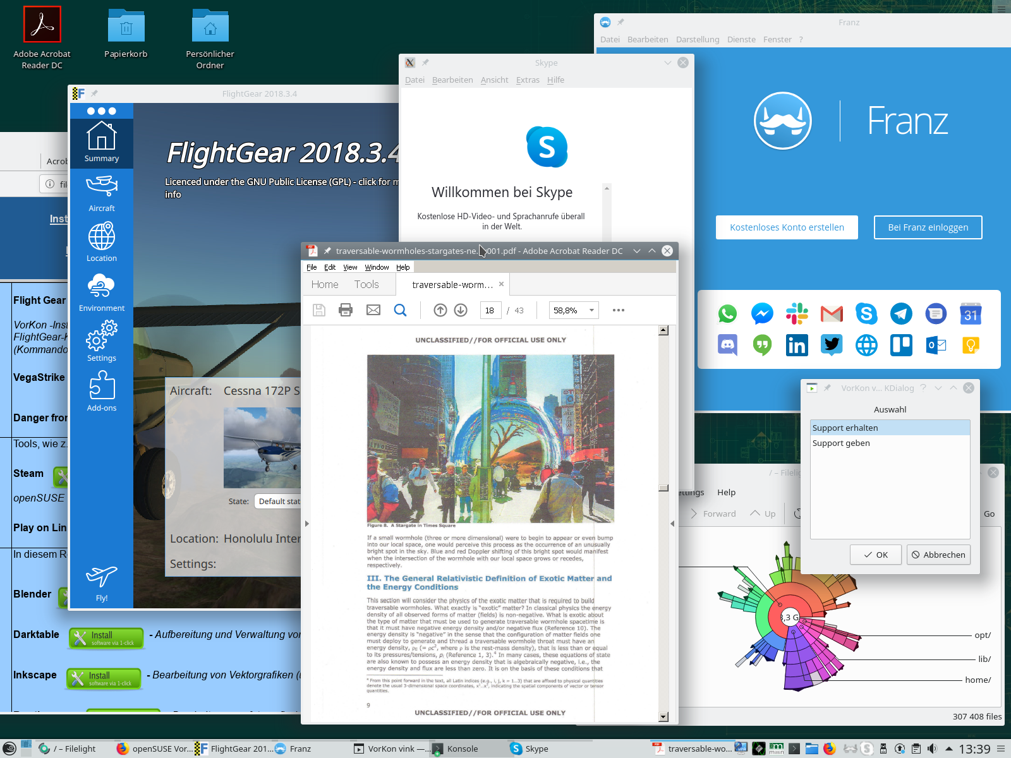
Task: Click the collapse chevron in Skype title bar
Action: click(x=667, y=63)
